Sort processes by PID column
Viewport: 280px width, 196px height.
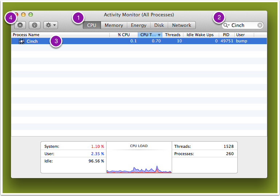pos(226,35)
